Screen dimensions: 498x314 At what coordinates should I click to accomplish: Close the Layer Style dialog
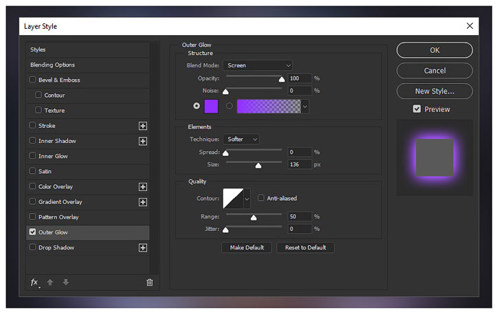pyautogui.click(x=470, y=25)
